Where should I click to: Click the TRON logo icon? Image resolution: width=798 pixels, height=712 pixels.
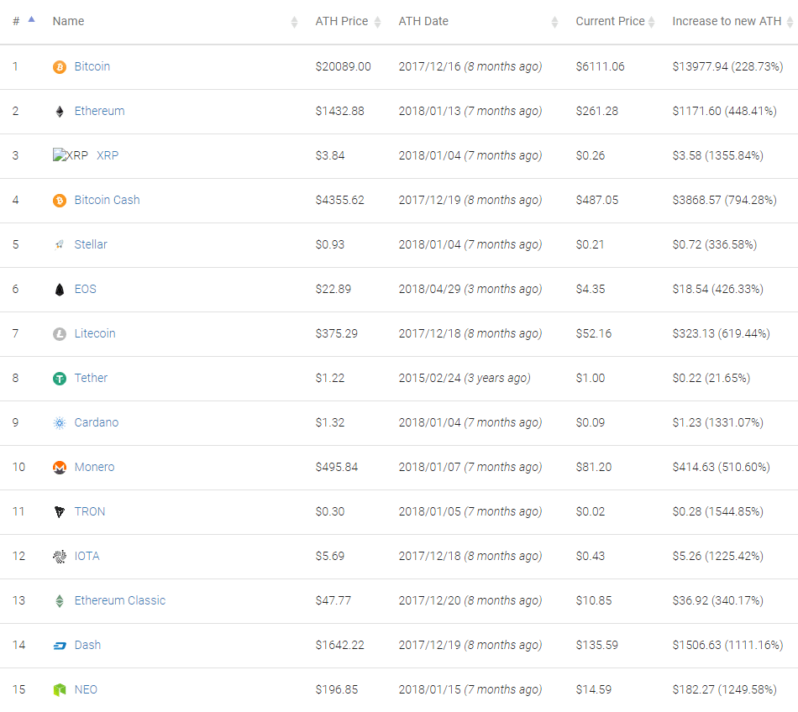click(x=60, y=512)
